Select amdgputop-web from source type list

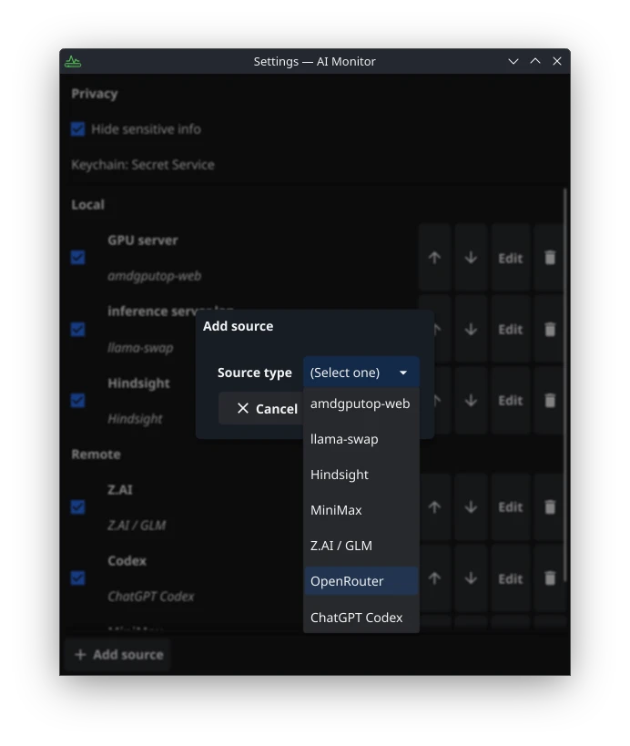point(361,404)
